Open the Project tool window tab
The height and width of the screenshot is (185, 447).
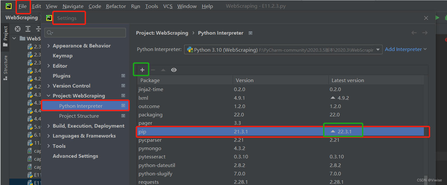(5, 36)
